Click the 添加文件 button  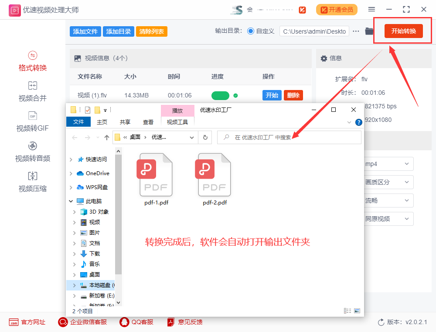85,31
